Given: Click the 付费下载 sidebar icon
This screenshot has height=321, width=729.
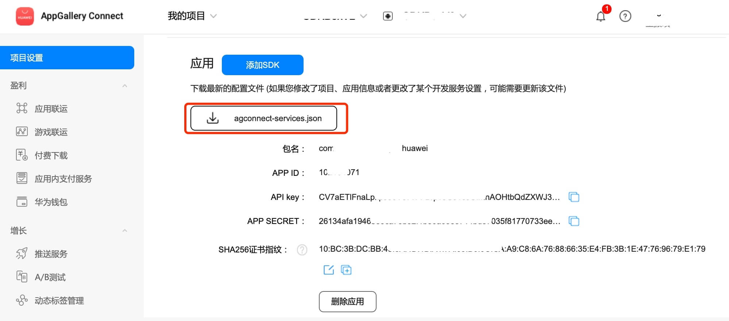Looking at the screenshot, I should coord(22,155).
